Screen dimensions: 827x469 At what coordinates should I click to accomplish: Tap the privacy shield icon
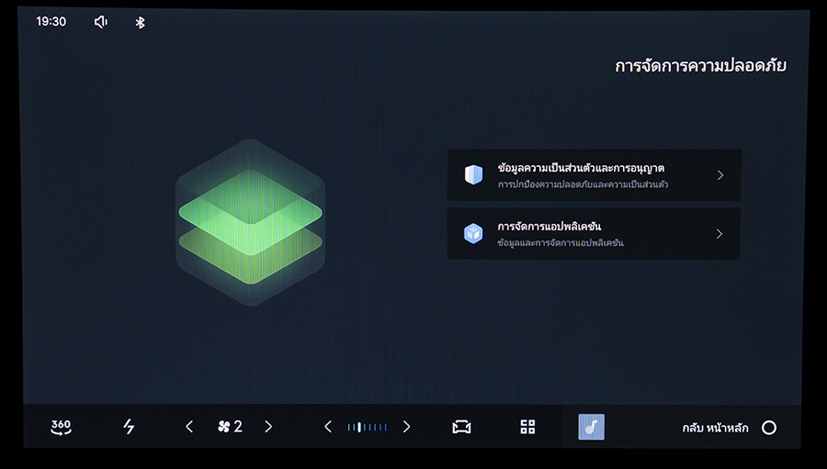473,175
